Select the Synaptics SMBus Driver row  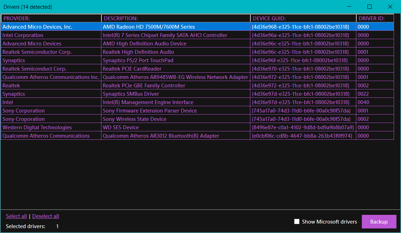198,94
